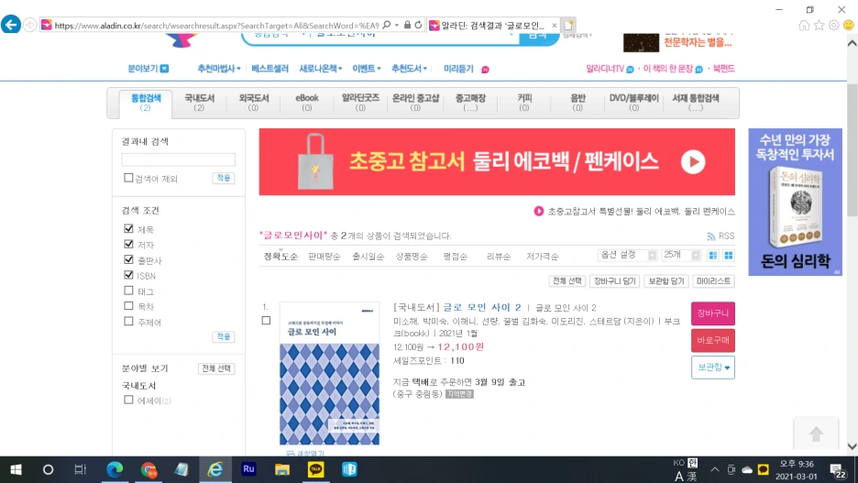
Task: Click the address bar search magnifier icon
Action: (x=386, y=25)
